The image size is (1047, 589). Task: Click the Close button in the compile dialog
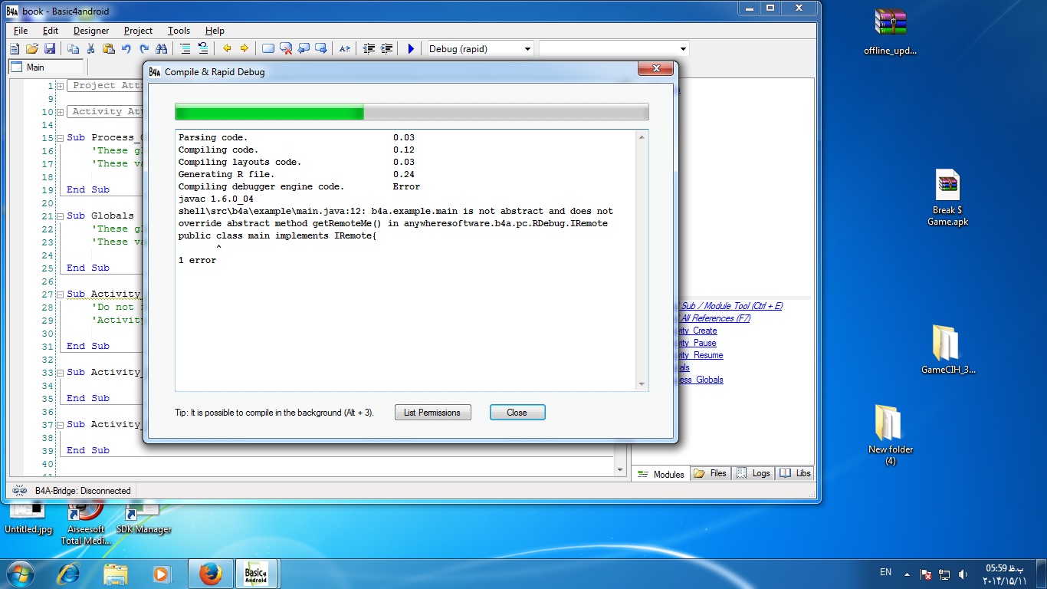click(x=517, y=413)
